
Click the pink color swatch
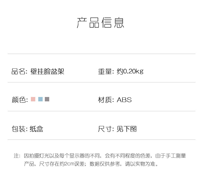coord(33,99)
